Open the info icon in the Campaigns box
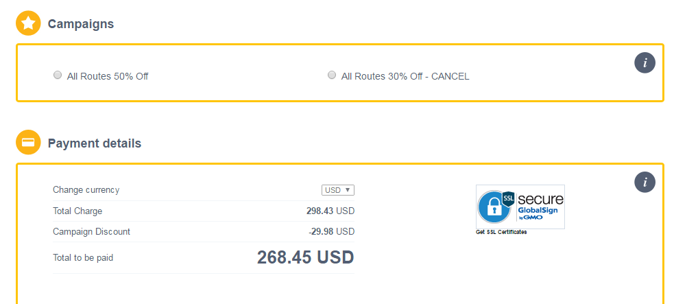 pyautogui.click(x=645, y=63)
